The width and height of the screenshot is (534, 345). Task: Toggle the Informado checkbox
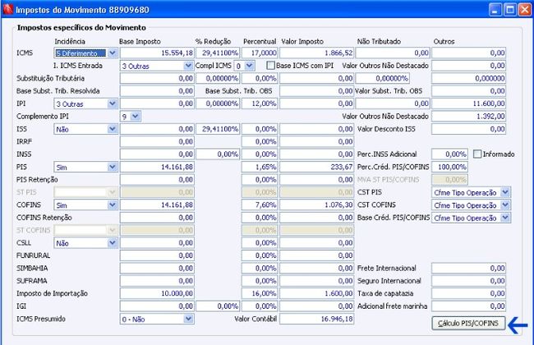tap(477, 154)
